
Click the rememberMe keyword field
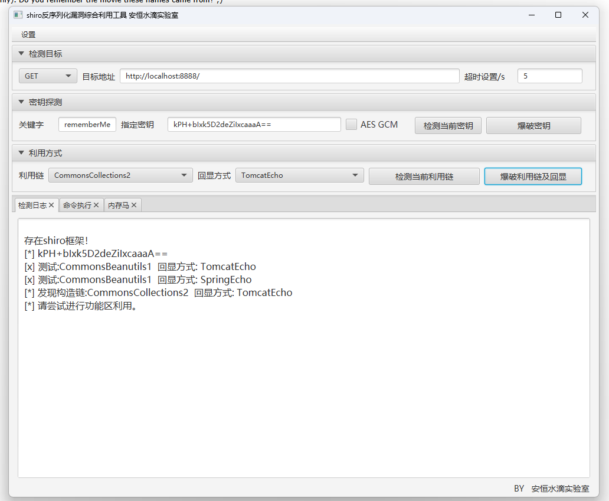(x=87, y=125)
